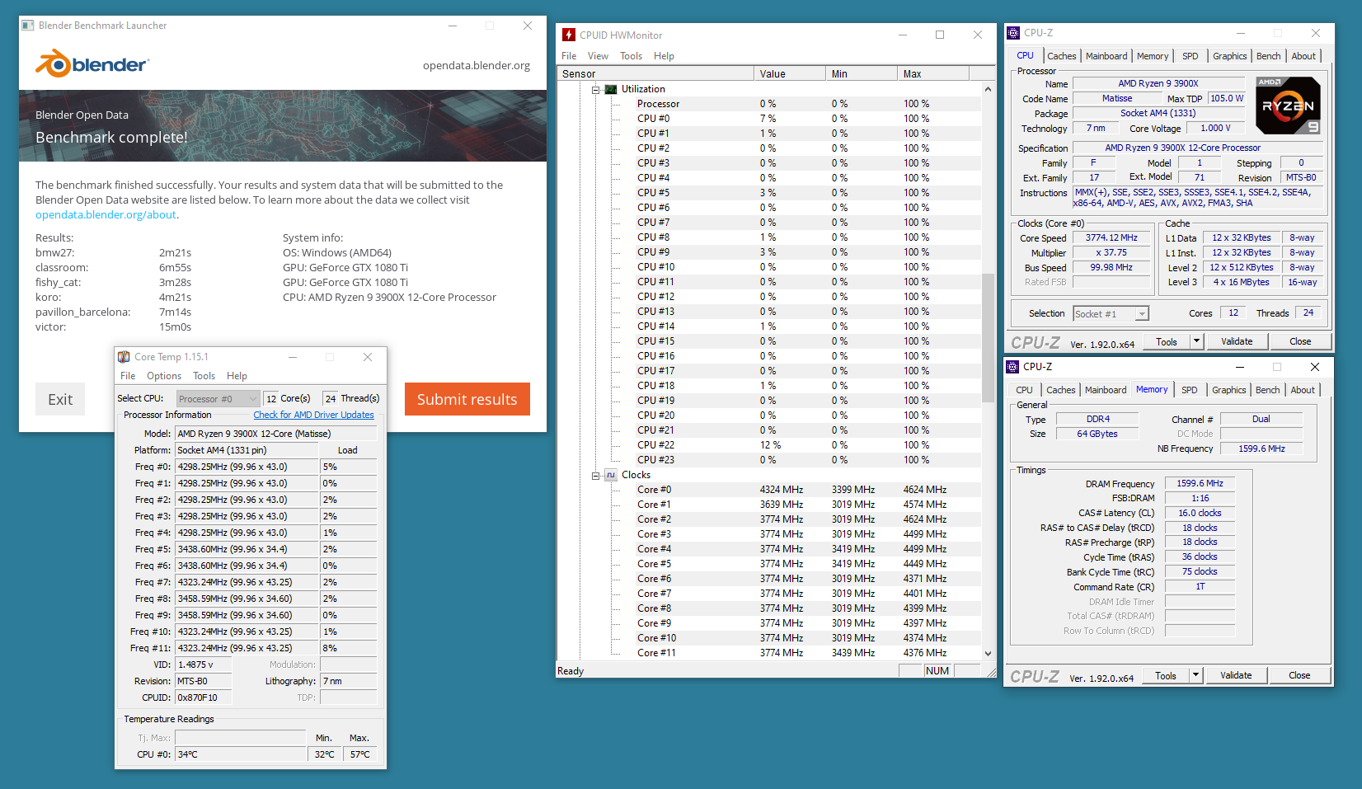
Task: Click the Sensor column header in HWMonitor
Action: click(655, 73)
